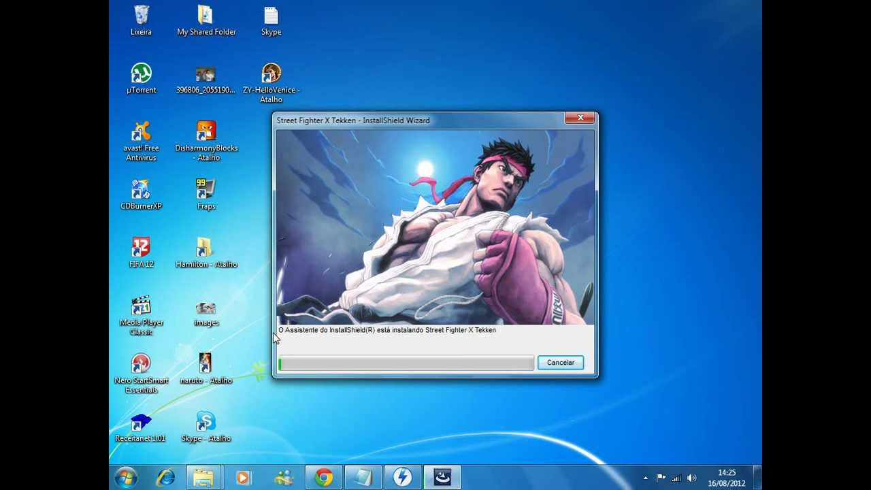Screen dimensions: 871x490
Task: Select the 396806_2055190 image file
Action: [x=206, y=79]
